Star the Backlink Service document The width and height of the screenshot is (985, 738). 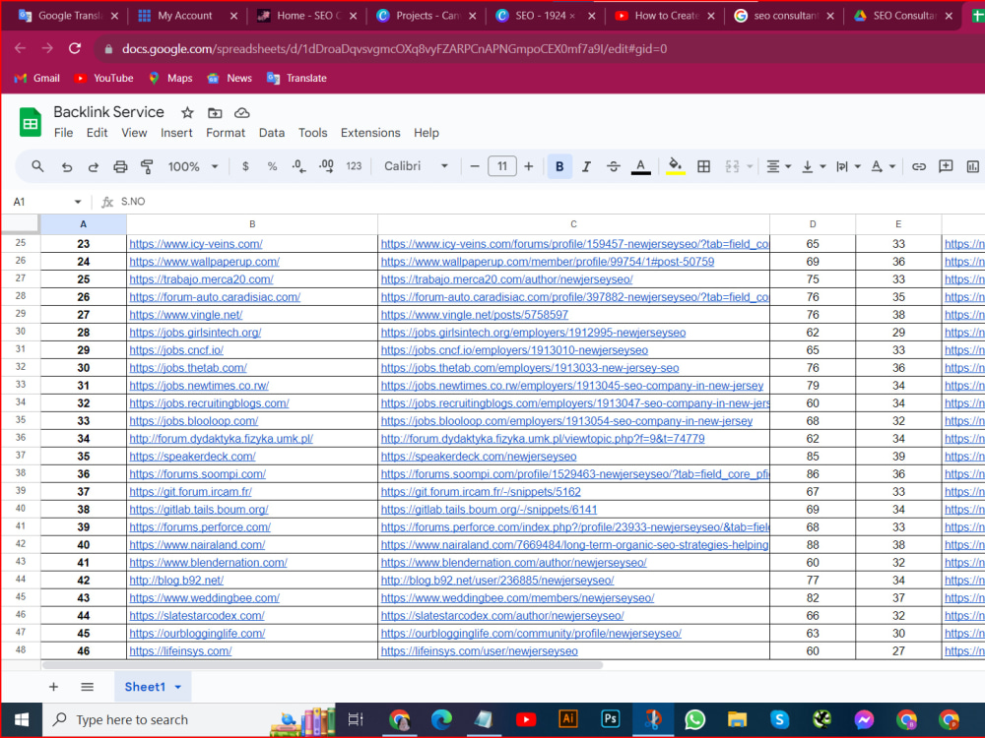[187, 113]
